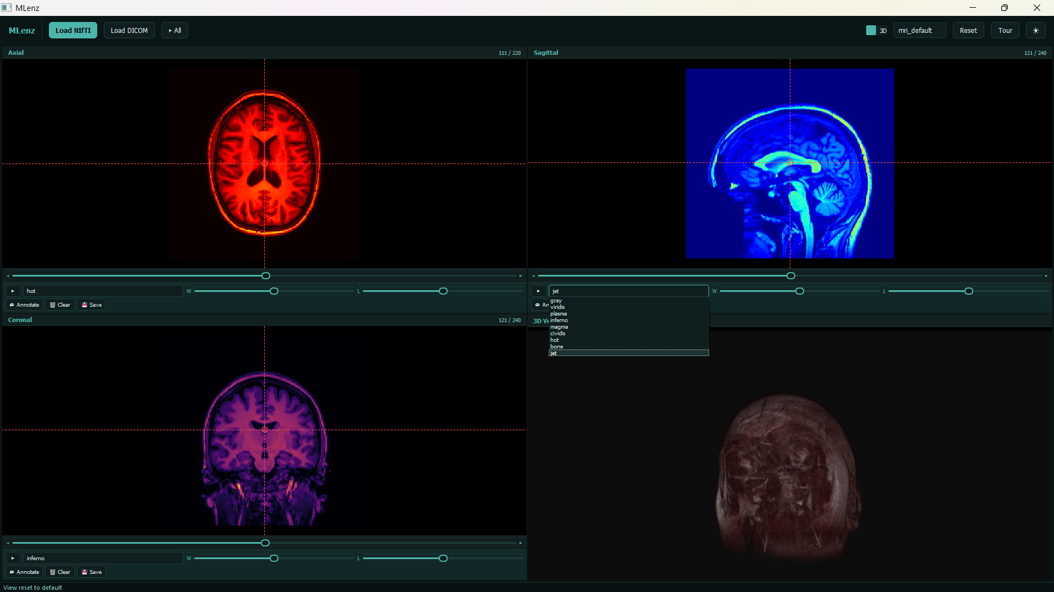This screenshot has width=1054, height=592.
Task: Choose viridis from the colormap list
Action: click(629, 307)
